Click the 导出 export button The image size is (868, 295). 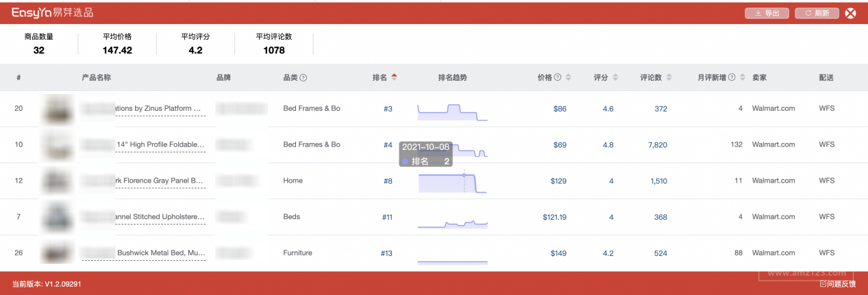(x=767, y=13)
